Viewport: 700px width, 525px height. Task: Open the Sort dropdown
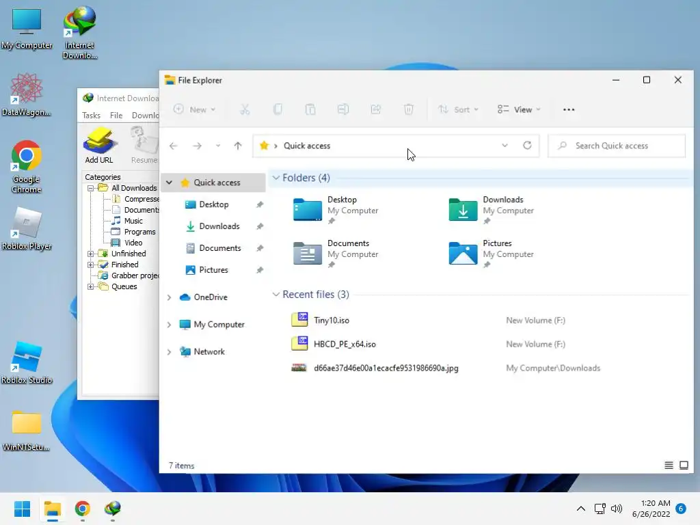[x=458, y=109]
